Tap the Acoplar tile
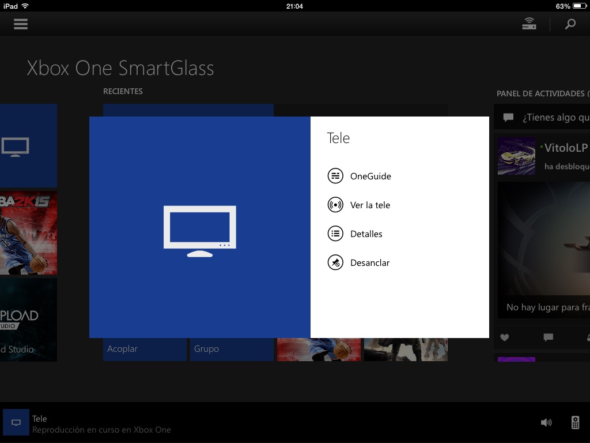Image resolution: width=590 pixels, height=443 pixels. click(145, 350)
